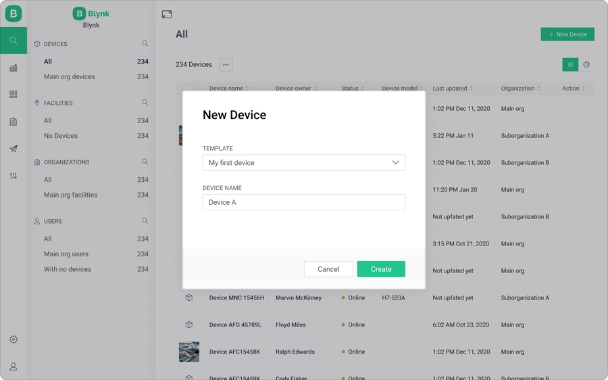Open the user profile icon at bottom

(x=14, y=366)
